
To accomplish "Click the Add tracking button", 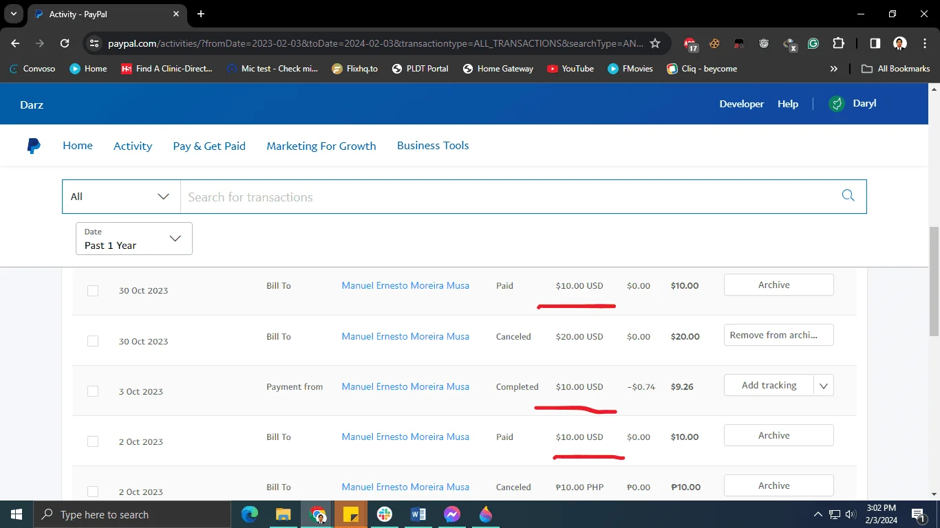I will coord(769,386).
